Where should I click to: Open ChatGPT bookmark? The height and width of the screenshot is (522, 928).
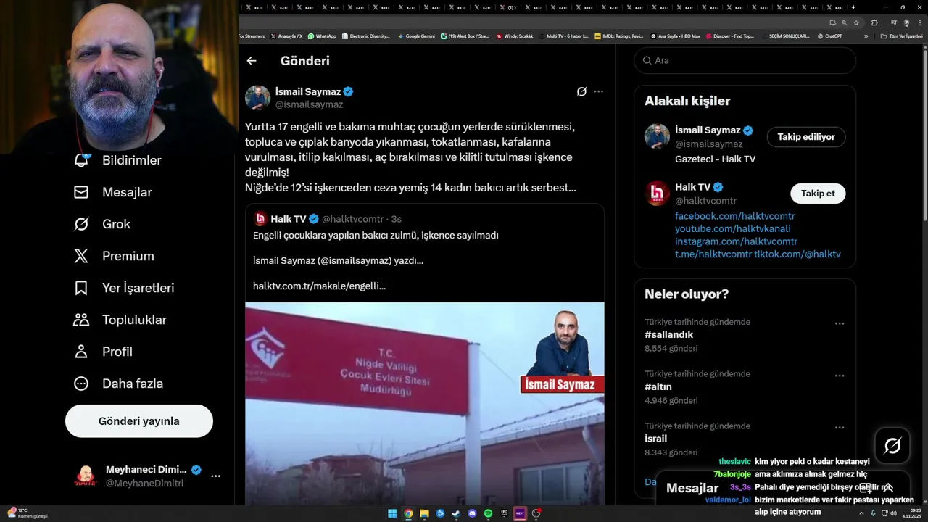point(829,36)
